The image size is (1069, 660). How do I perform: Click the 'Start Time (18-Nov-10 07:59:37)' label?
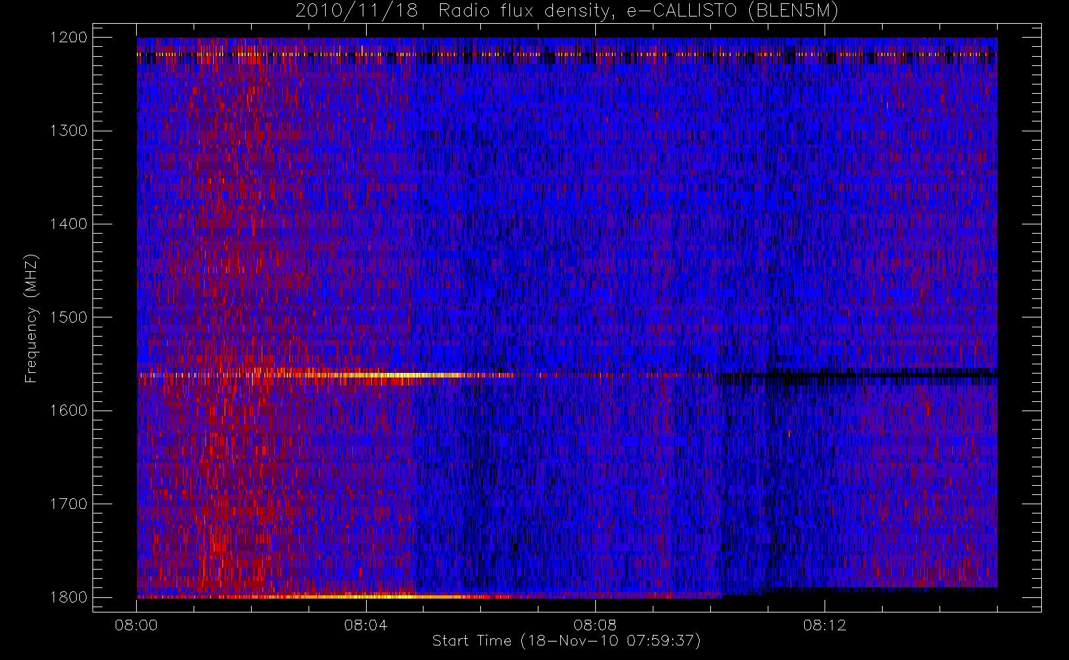[566, 641]
